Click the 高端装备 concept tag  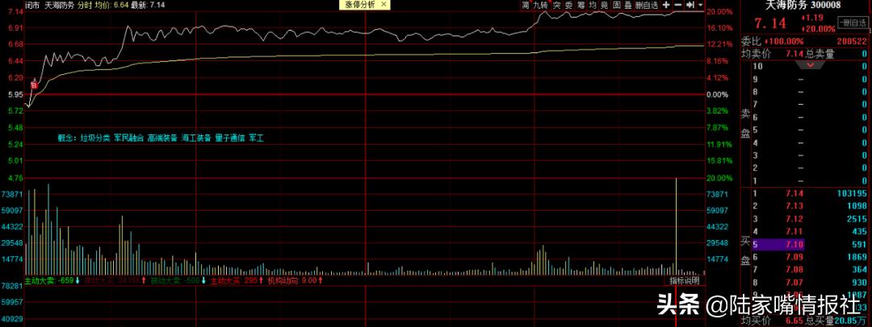point(162,137)
